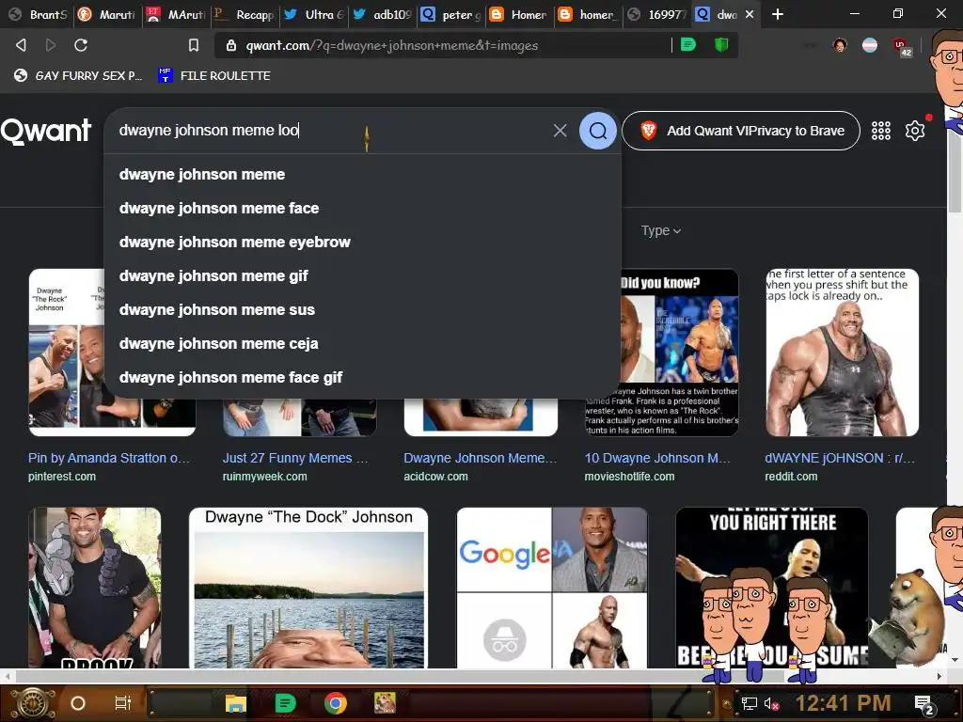Click the green reader-mode icon in address bar
Screen dimensions: 963x722
click(688, 44)
